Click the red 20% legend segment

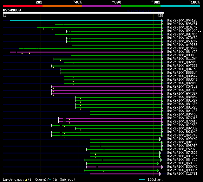[23, 6]
